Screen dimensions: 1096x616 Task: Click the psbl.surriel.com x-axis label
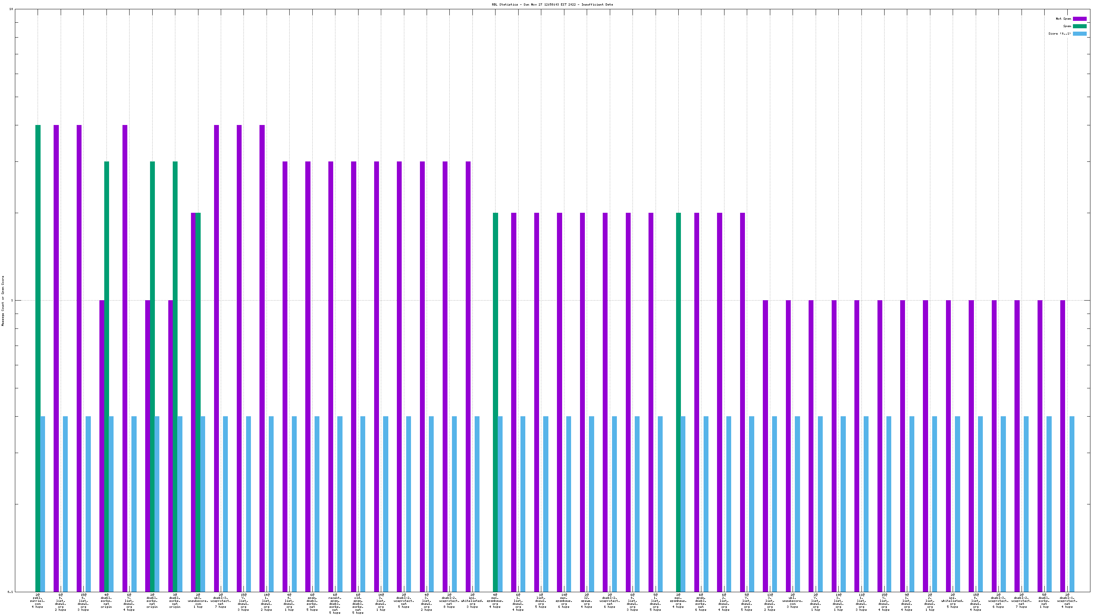[x=38, y=600]
